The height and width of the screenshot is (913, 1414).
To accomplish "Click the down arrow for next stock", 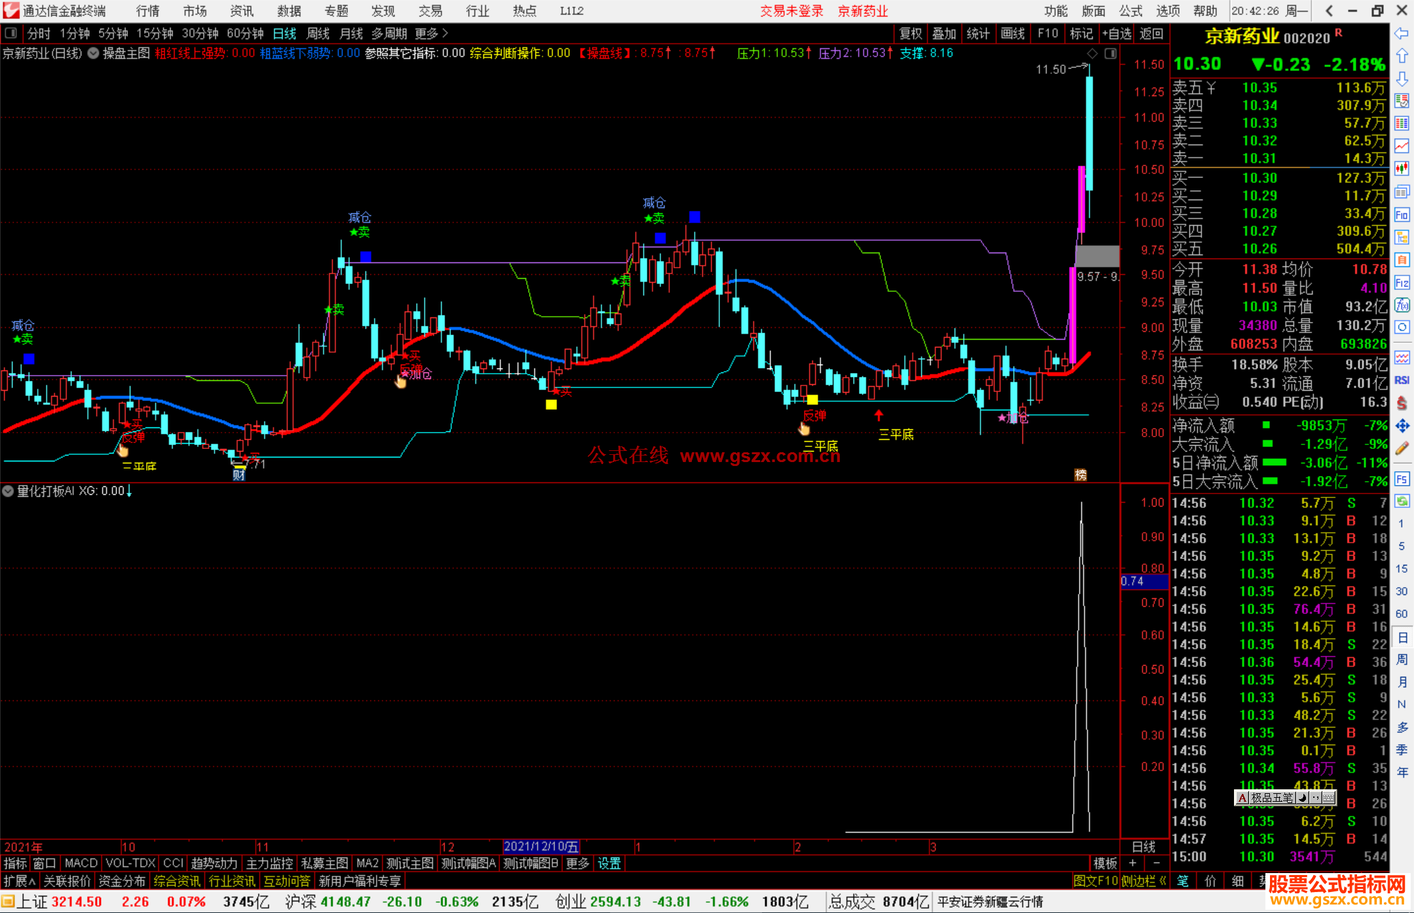I will (1402, 79).
